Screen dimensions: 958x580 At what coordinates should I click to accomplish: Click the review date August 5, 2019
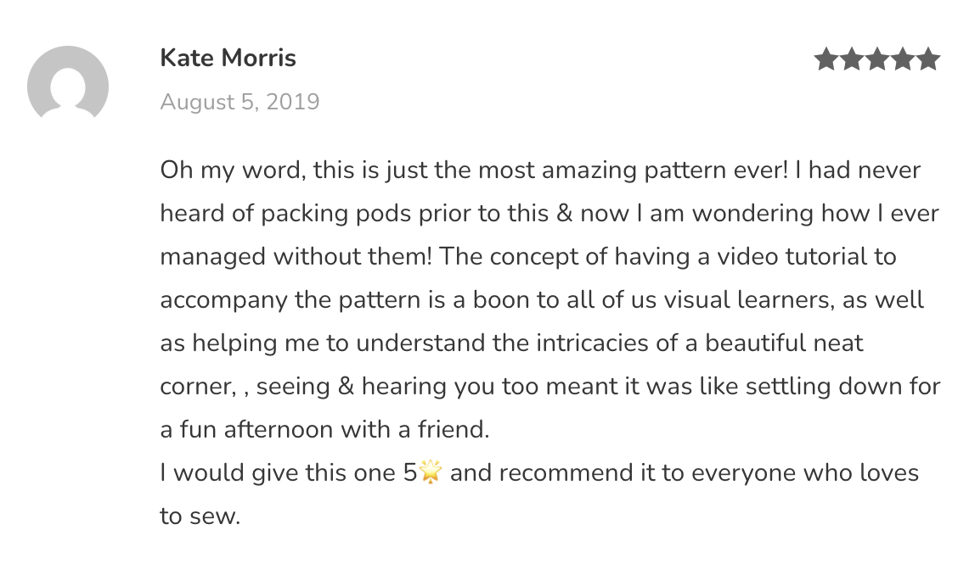[x=239, y=103]
